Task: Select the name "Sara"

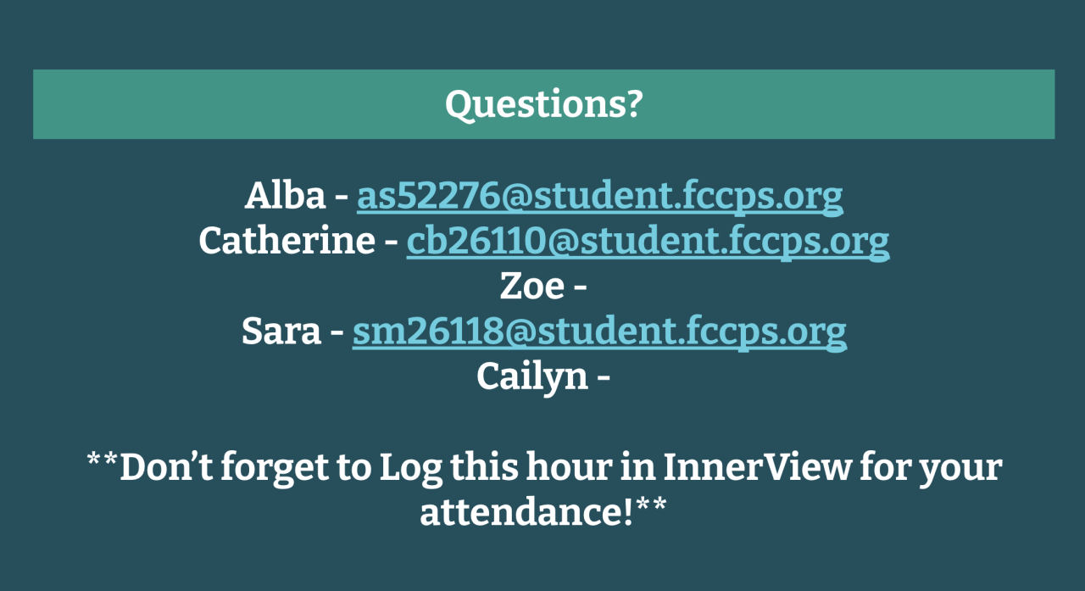Action: pyautogui.click(x=281, y=332)
